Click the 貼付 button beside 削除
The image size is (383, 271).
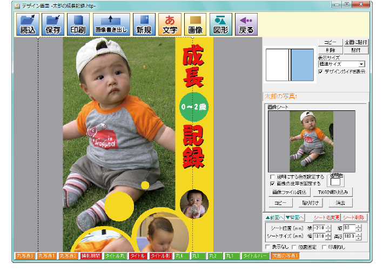point(355,50)
